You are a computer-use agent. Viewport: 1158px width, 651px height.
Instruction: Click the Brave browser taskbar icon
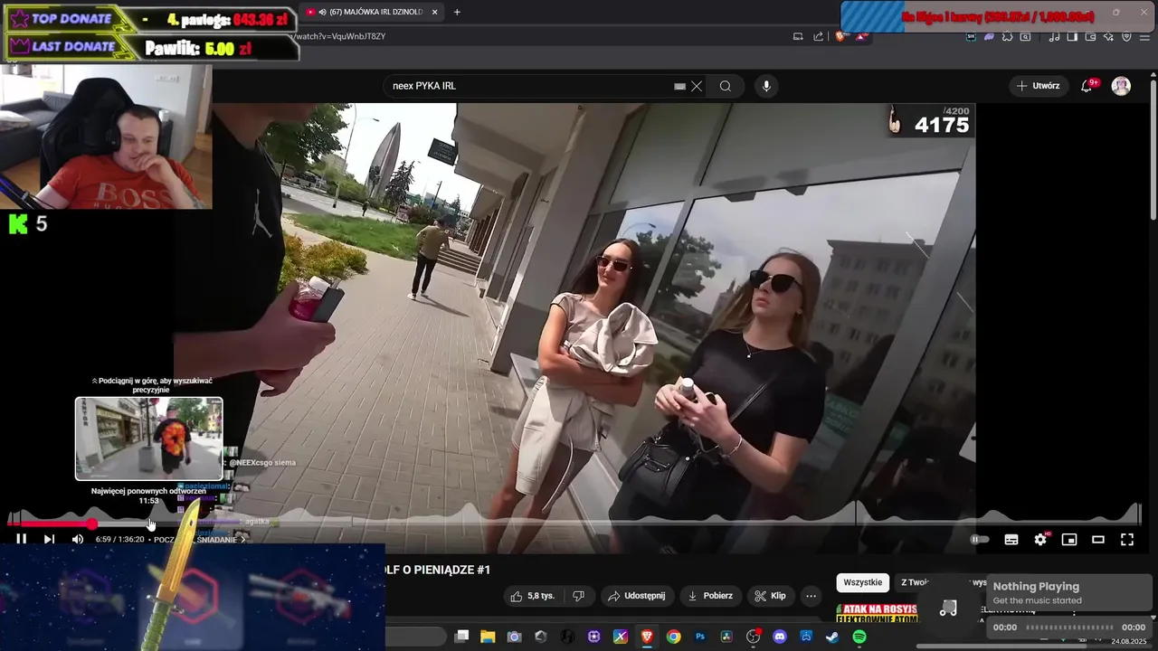click(x=647, y=637)
